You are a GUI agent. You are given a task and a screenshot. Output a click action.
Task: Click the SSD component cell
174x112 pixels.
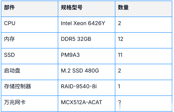pyautogui.click(x=10, y=55)
